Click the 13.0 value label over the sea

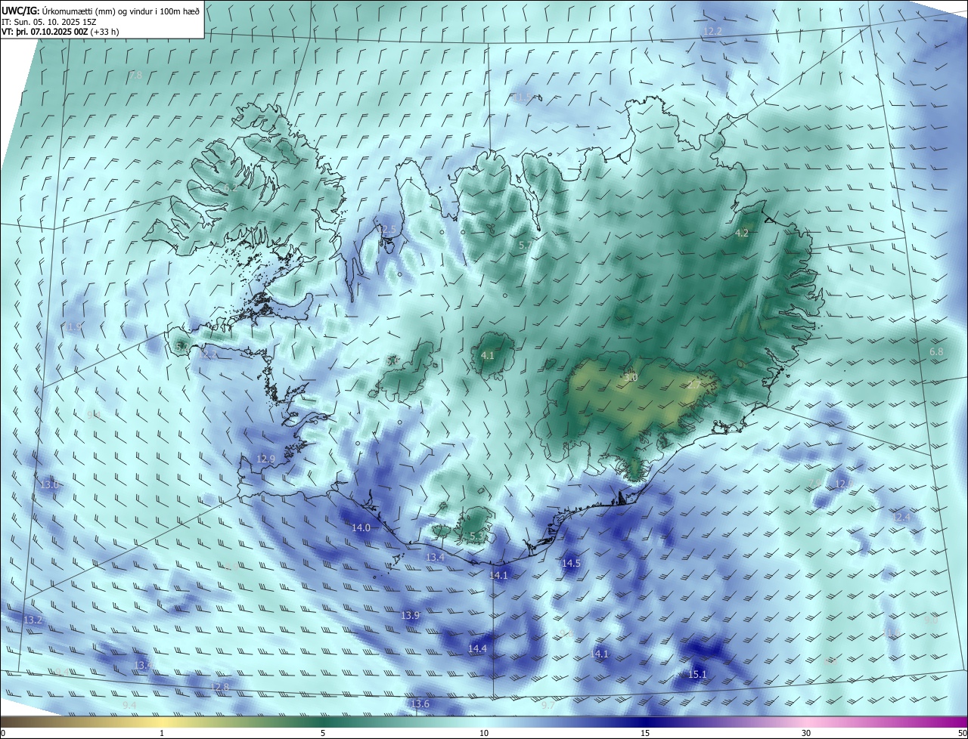(49, 484)
